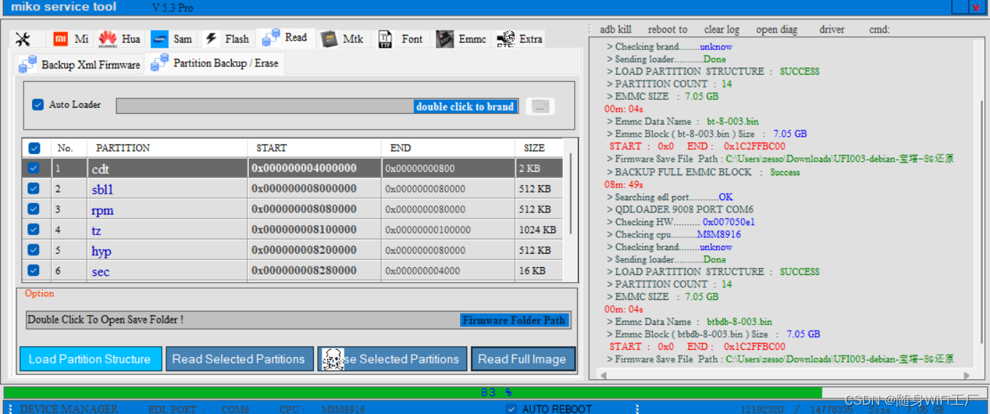Select the sec partition name
This screenshot has width=990, height=414.
pos(101,271)
